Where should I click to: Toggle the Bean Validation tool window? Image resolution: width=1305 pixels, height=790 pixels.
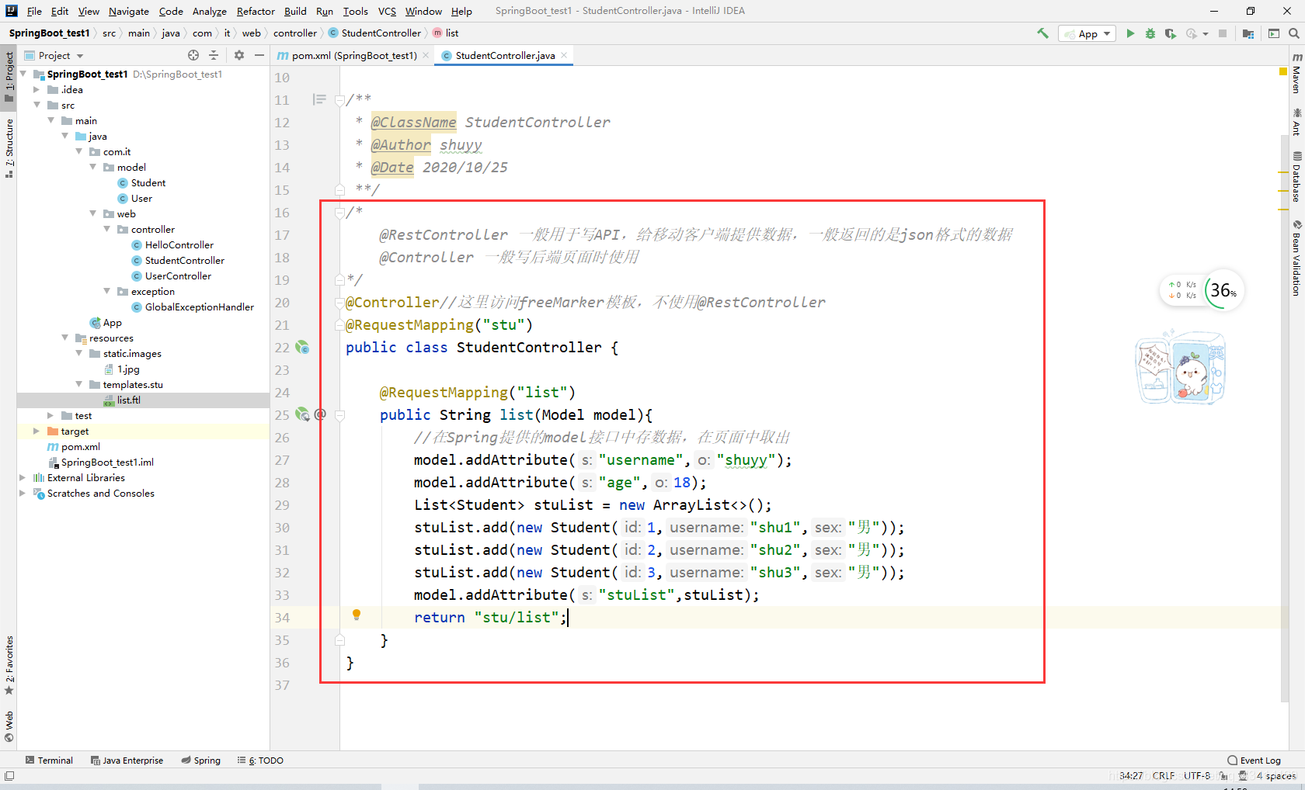pos(1296,258)
